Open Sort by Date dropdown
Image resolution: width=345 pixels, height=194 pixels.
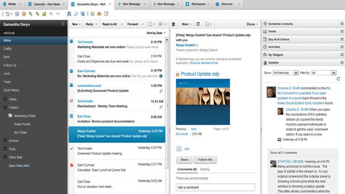156,33
